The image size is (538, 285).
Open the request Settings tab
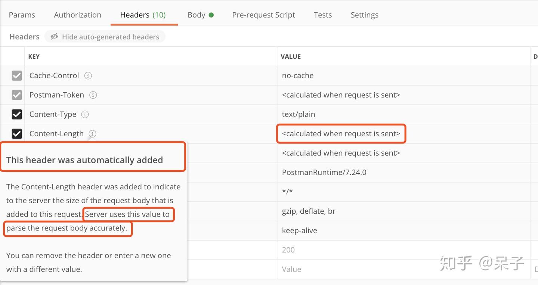[364, 15]
